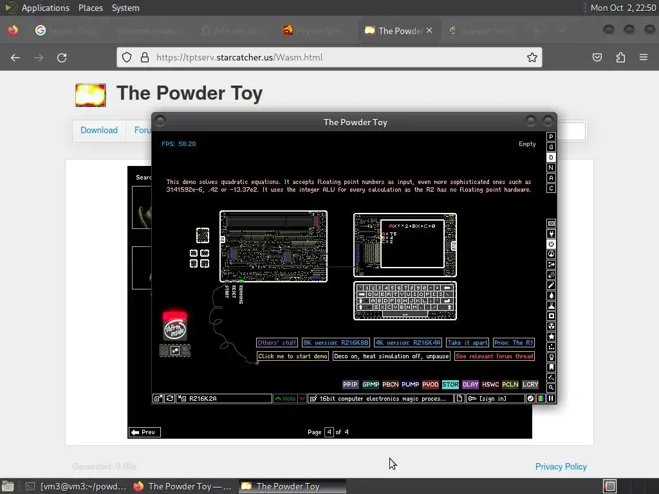Open the Gases menu icon
659x494 pixels.
pos(551,285)
